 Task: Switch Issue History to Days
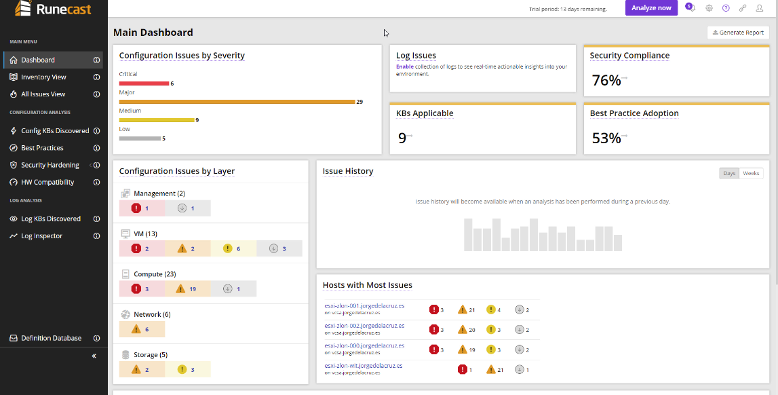[x=729, y=173]
